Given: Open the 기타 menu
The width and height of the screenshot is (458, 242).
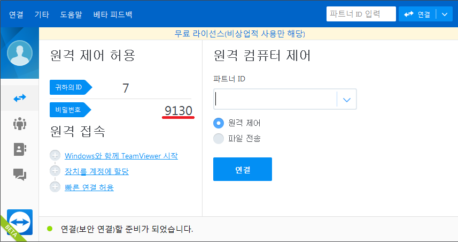Looking at the screenshot, I should 41,14.
